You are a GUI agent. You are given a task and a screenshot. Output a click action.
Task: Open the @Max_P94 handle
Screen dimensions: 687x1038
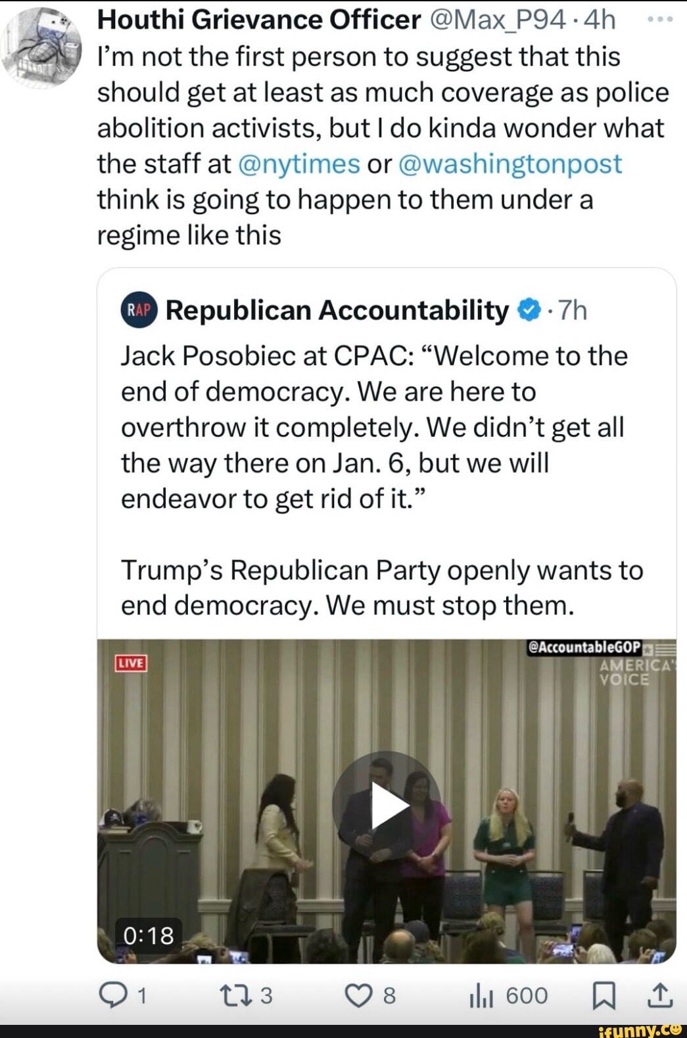click(x=498, y=20)
